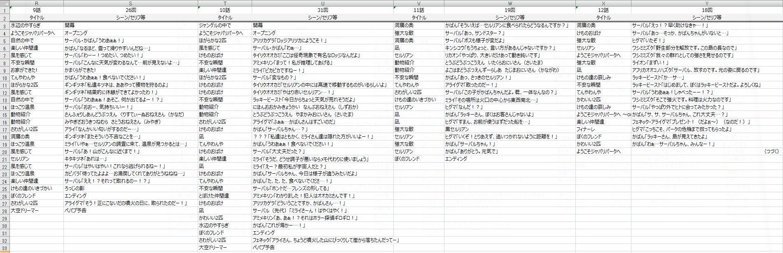The width and height of the screenshot is (783, 253).
Task: Click "タイトル" header cell in column R
Action: tap(36, 18)
